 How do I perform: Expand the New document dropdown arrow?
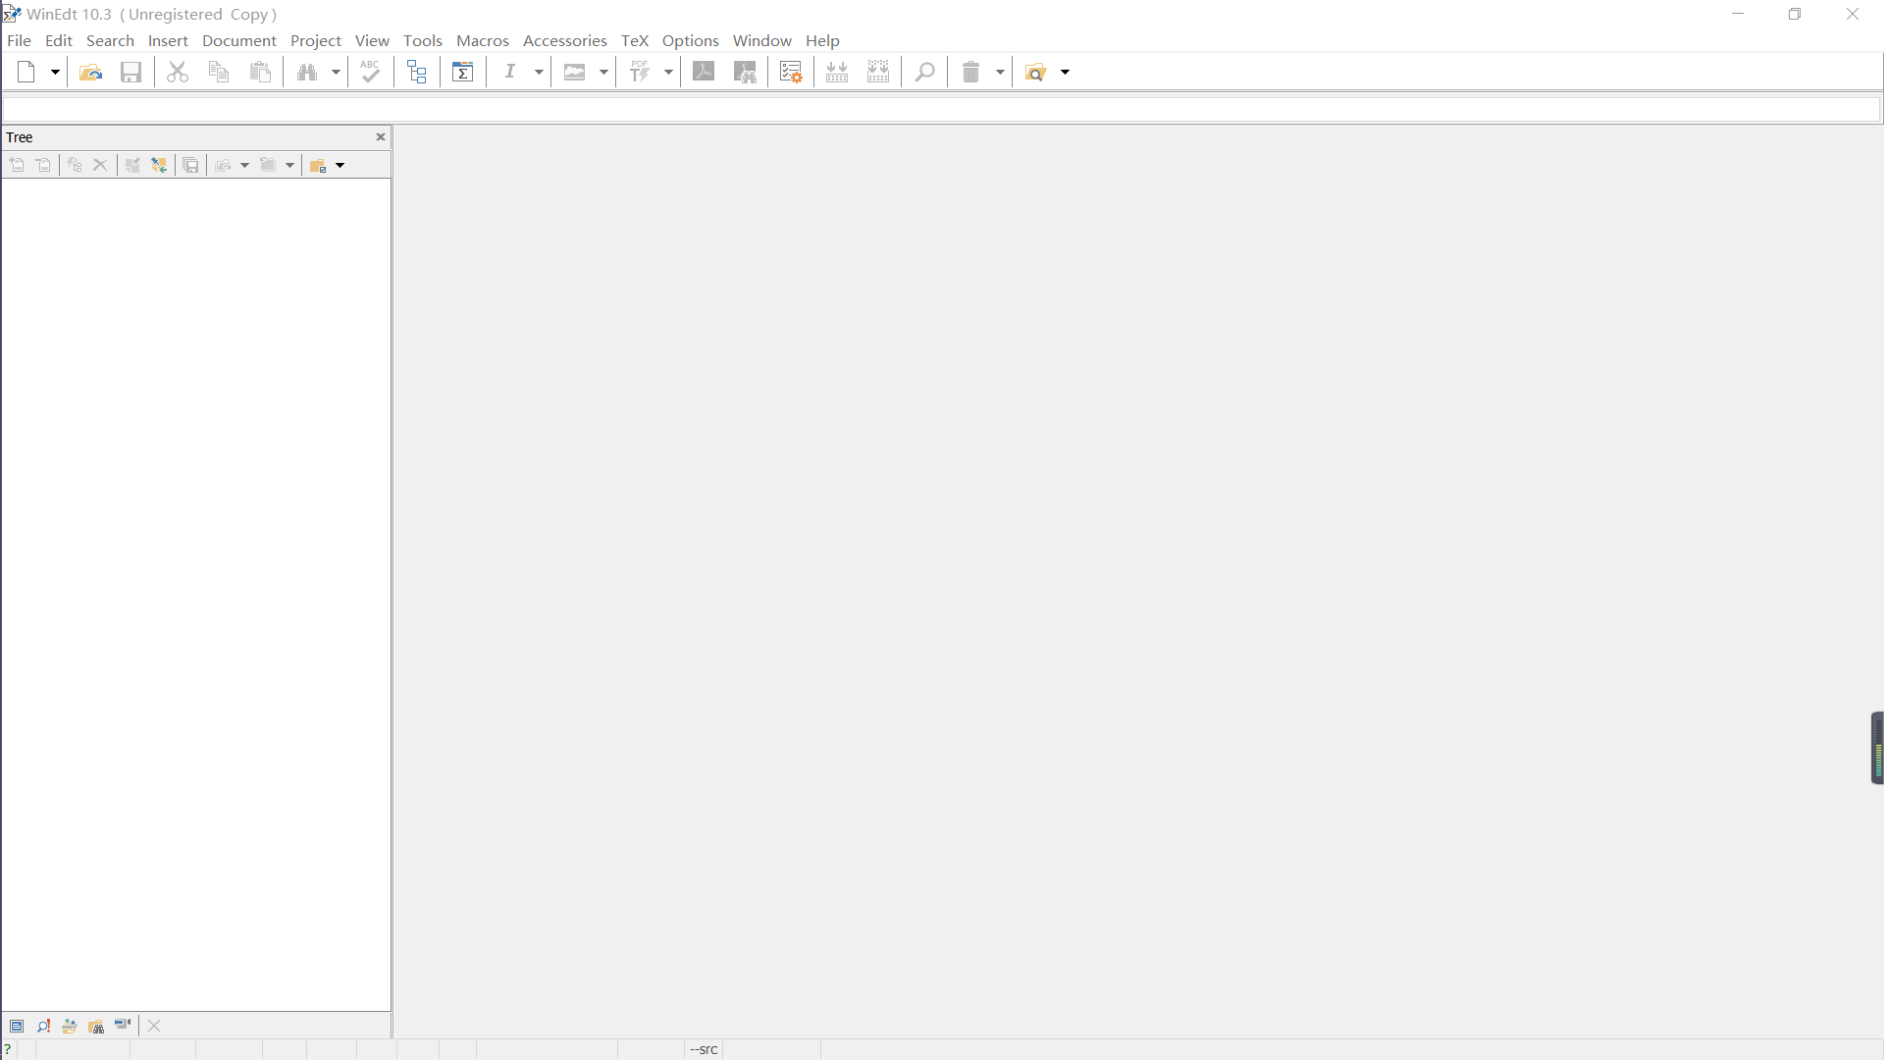(x=55, y=72)
